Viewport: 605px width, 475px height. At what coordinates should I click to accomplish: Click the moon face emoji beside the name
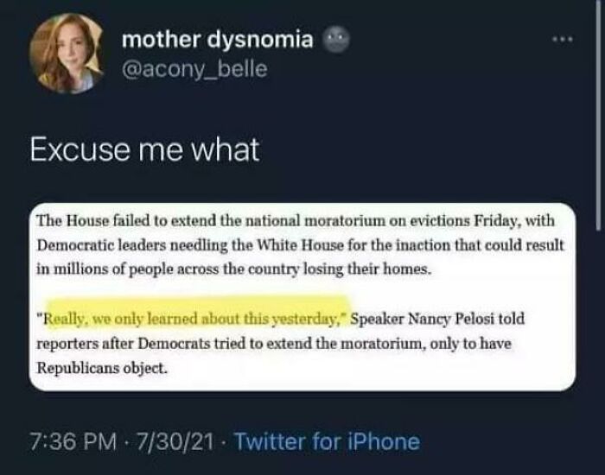pos(334,40)
